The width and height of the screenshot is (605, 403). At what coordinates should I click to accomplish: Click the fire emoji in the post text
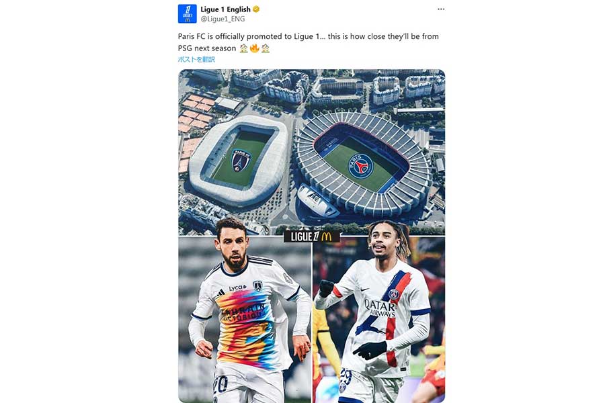click(x=254, y=48)
